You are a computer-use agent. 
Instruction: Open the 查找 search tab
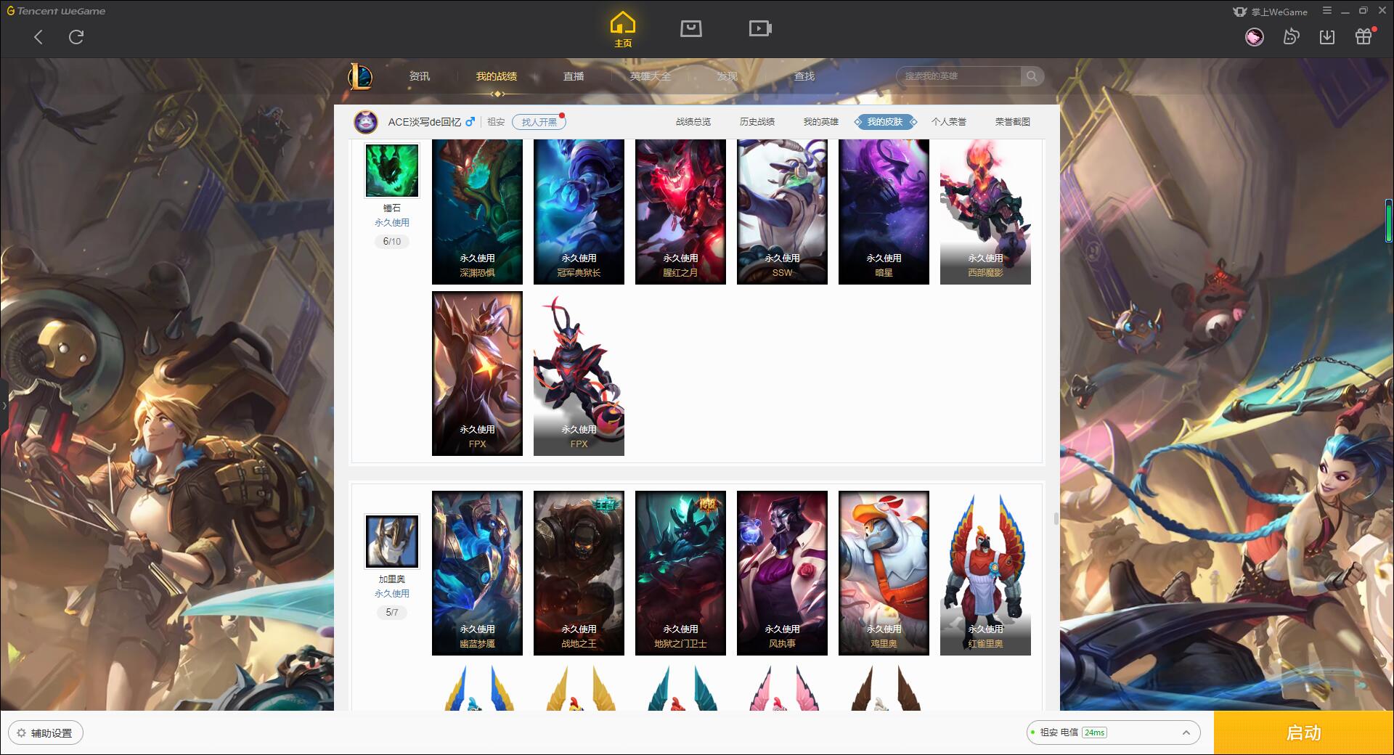(x=804, y=76)
